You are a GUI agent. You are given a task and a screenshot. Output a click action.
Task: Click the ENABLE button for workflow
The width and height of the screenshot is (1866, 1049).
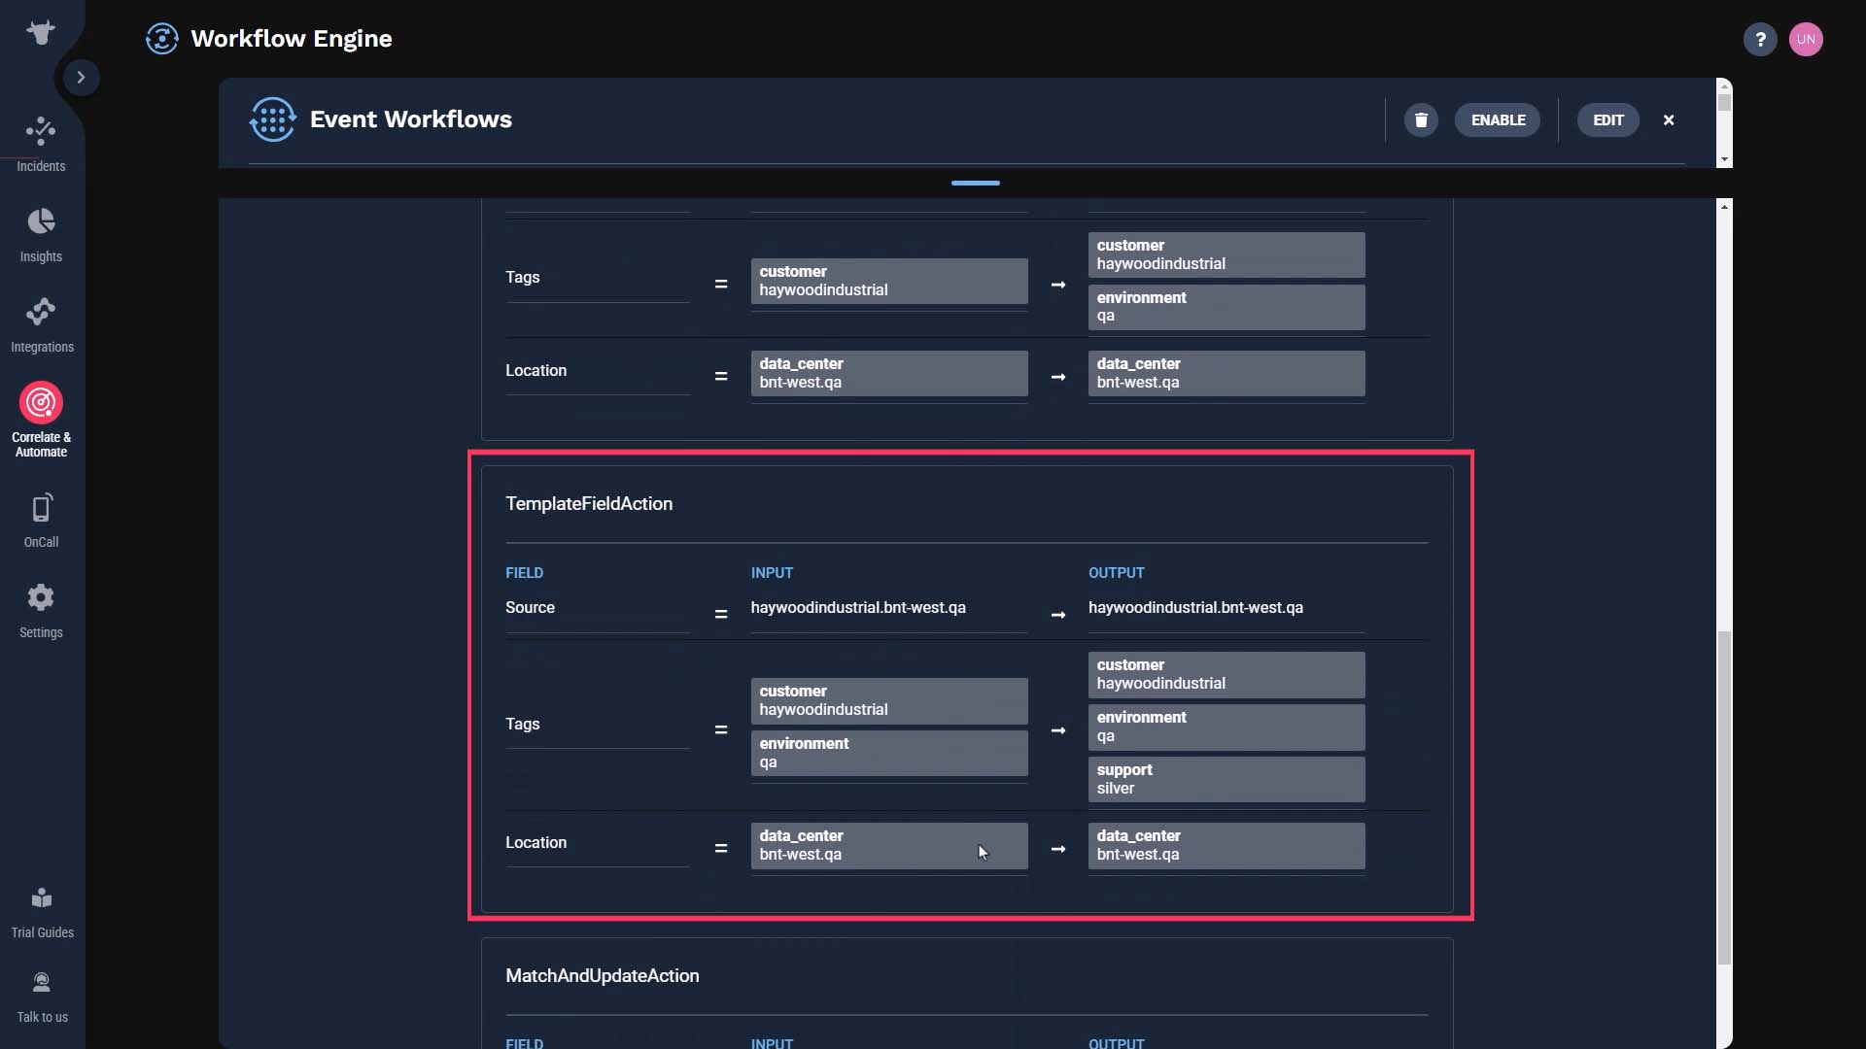(x=1499, y=119)
